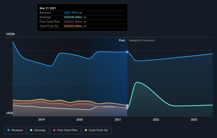The width and height of the screenshot is (217, 138).
Task: Click the 'Cash From Op' row label in tooltip
Action: click(49, 26)
